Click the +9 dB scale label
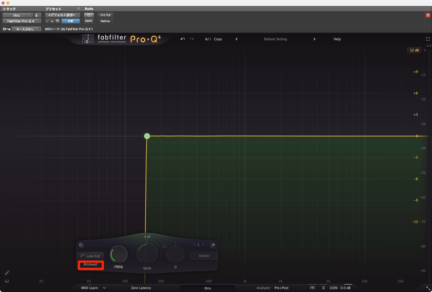The width and height of the screenshot is (432, 292). click(x=416, y=72)
